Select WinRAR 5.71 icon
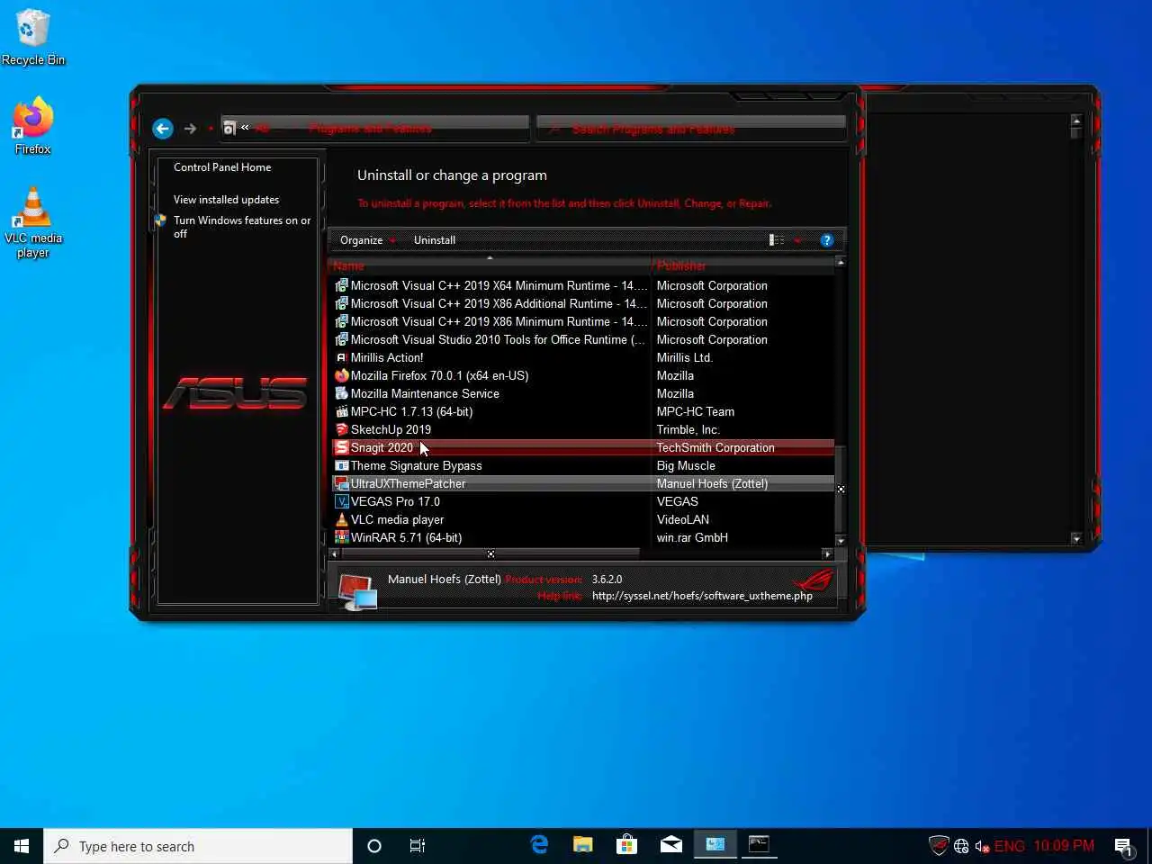The image size is (1152, 864). pyautogui.click(x=341, y=537)
